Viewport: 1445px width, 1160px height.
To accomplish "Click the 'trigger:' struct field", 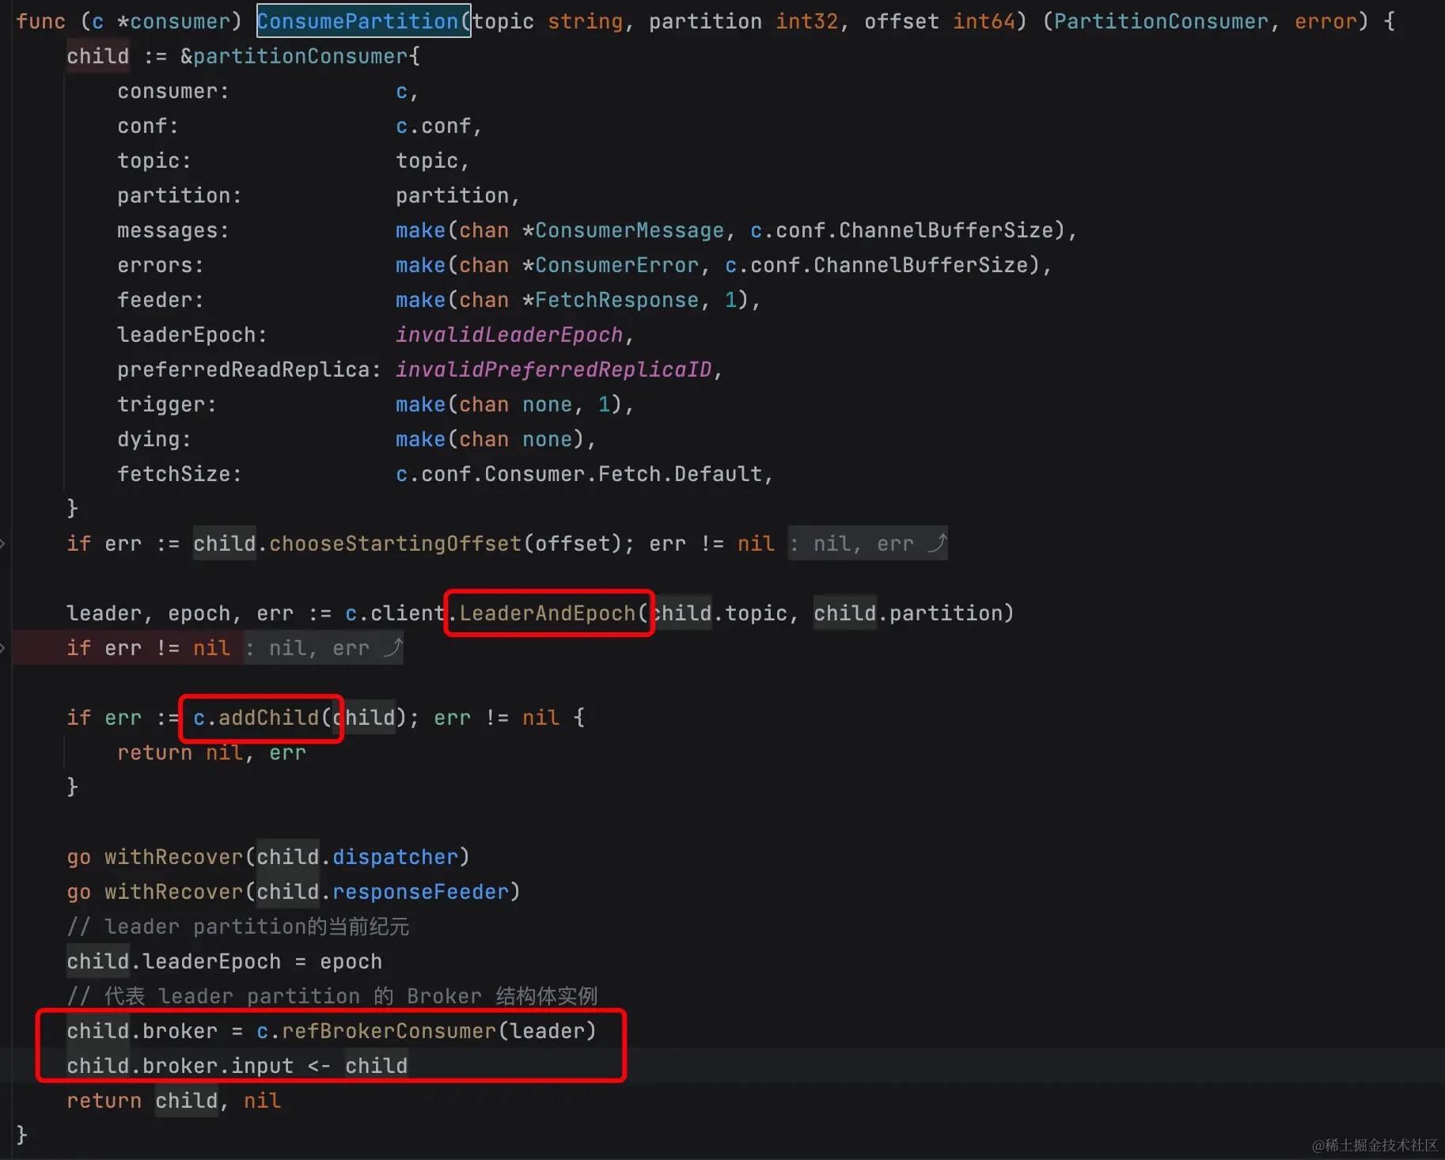I will point(167,404).
